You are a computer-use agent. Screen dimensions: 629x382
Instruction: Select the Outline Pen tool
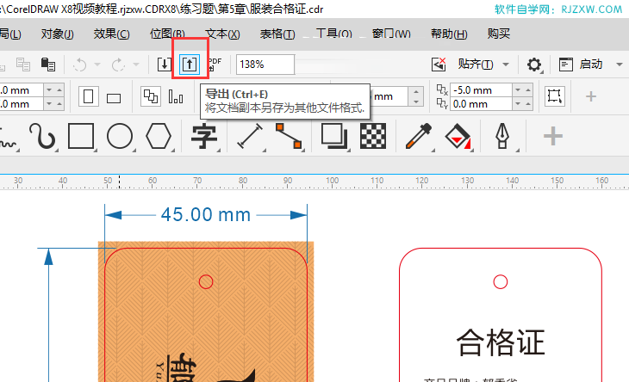[502, 136]
